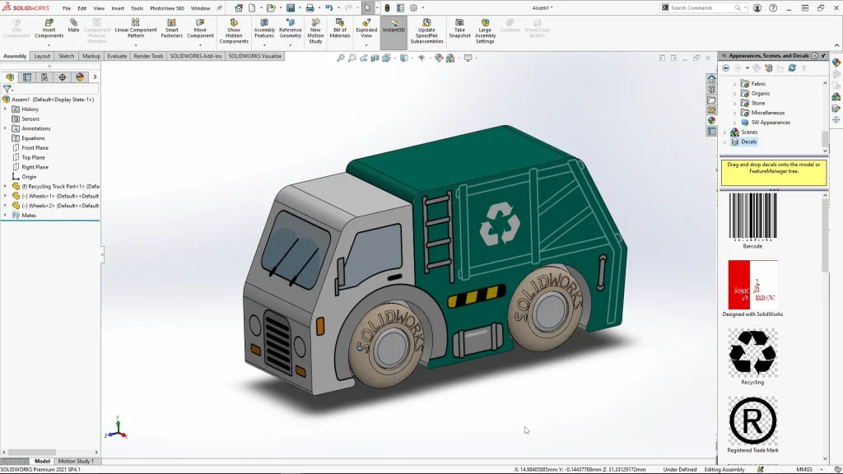Expand the Mates folder in the FeatureManager tree

pyautogui.click(x=5, y=215)
